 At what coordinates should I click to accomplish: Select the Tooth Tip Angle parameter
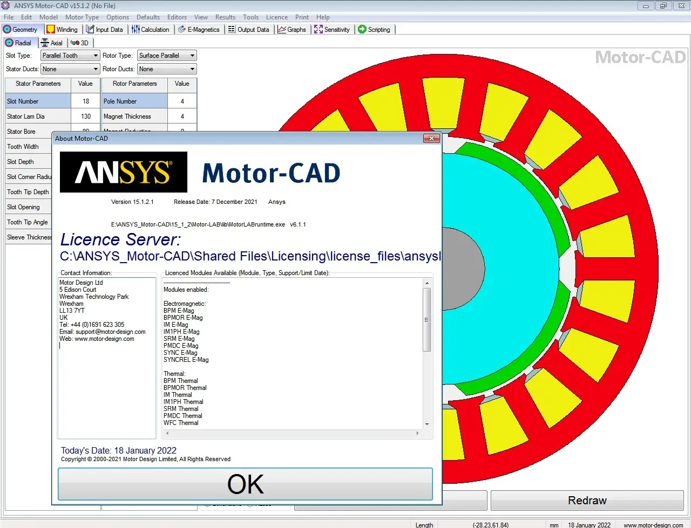[x=28, y=222]
